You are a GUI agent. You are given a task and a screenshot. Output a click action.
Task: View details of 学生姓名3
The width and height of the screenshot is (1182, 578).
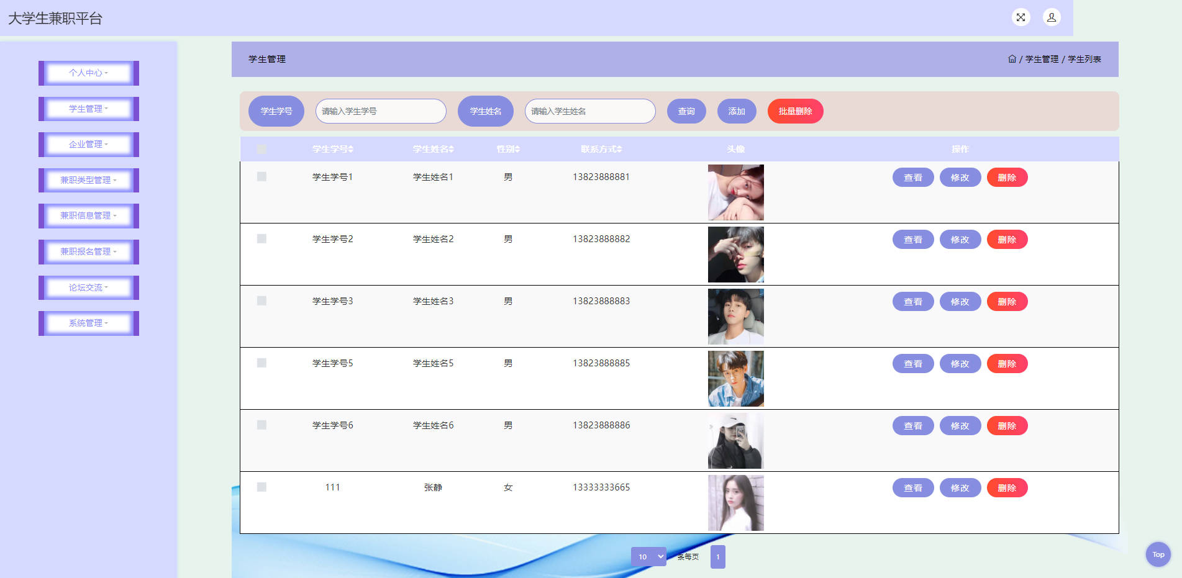click(x=913, y=302)
